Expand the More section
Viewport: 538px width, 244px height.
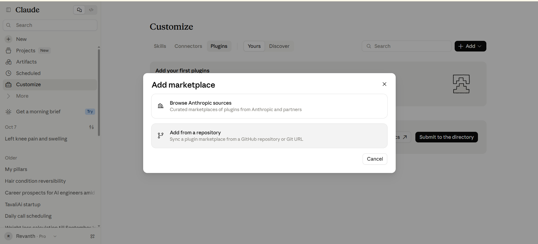22,96
